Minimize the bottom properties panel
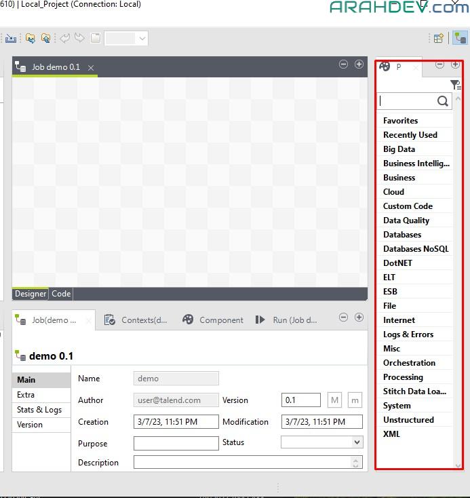The width and height of the screenshot is (470, 498). click(x=343, y=317)
